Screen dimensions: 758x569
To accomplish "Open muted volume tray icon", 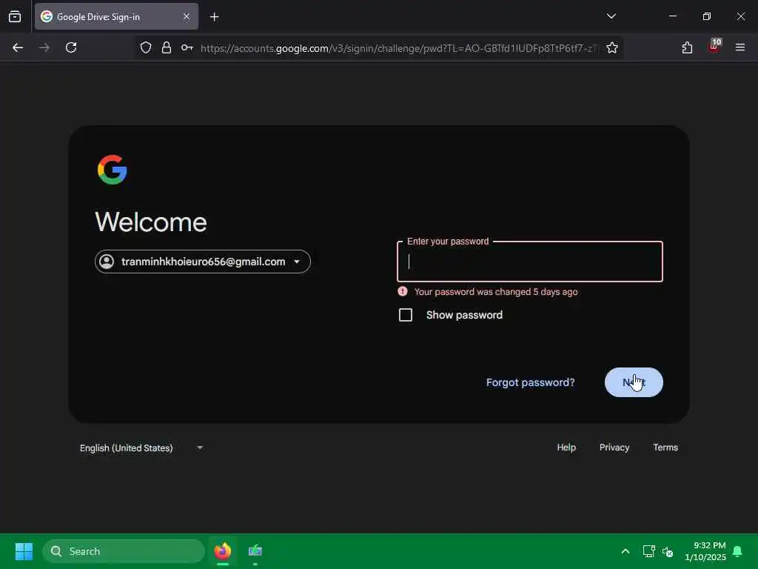I will (x=668, y=551).
